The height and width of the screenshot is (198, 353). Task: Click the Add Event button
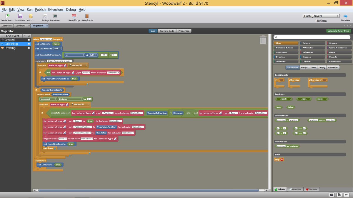point(11,36)
